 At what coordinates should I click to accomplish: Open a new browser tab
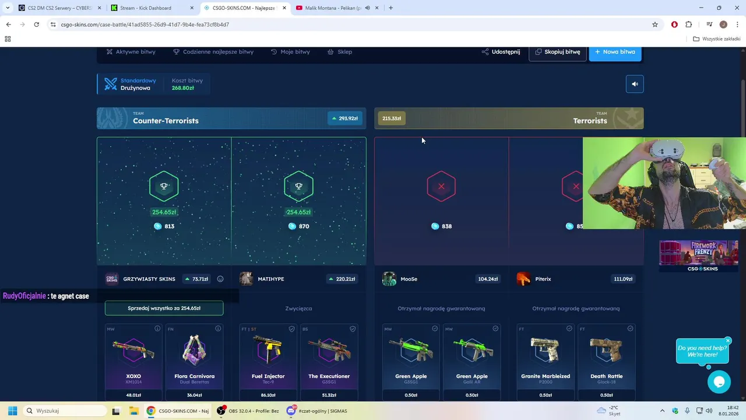pyautogui.click(x=390, y=8)
